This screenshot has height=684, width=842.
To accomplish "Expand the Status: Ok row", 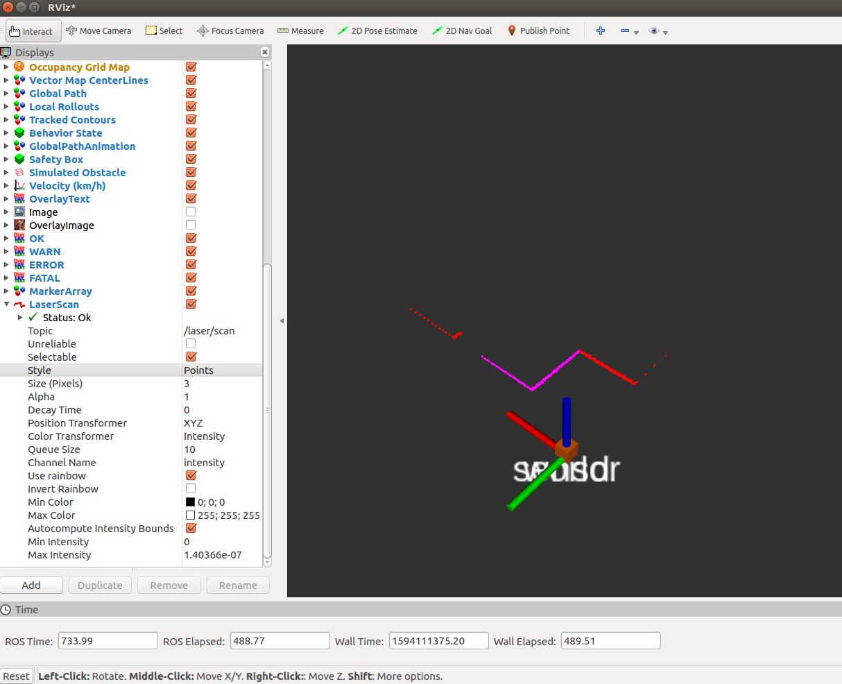I will point(20,318).
